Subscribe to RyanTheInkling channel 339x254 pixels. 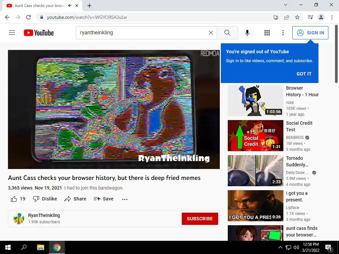[x=200, y=219]
